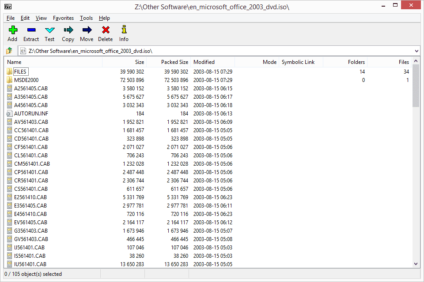Image resolution: width=424 pixels, height=282 pixels.
Task: Sort by the Size column header
Action: tap(125, 62)
